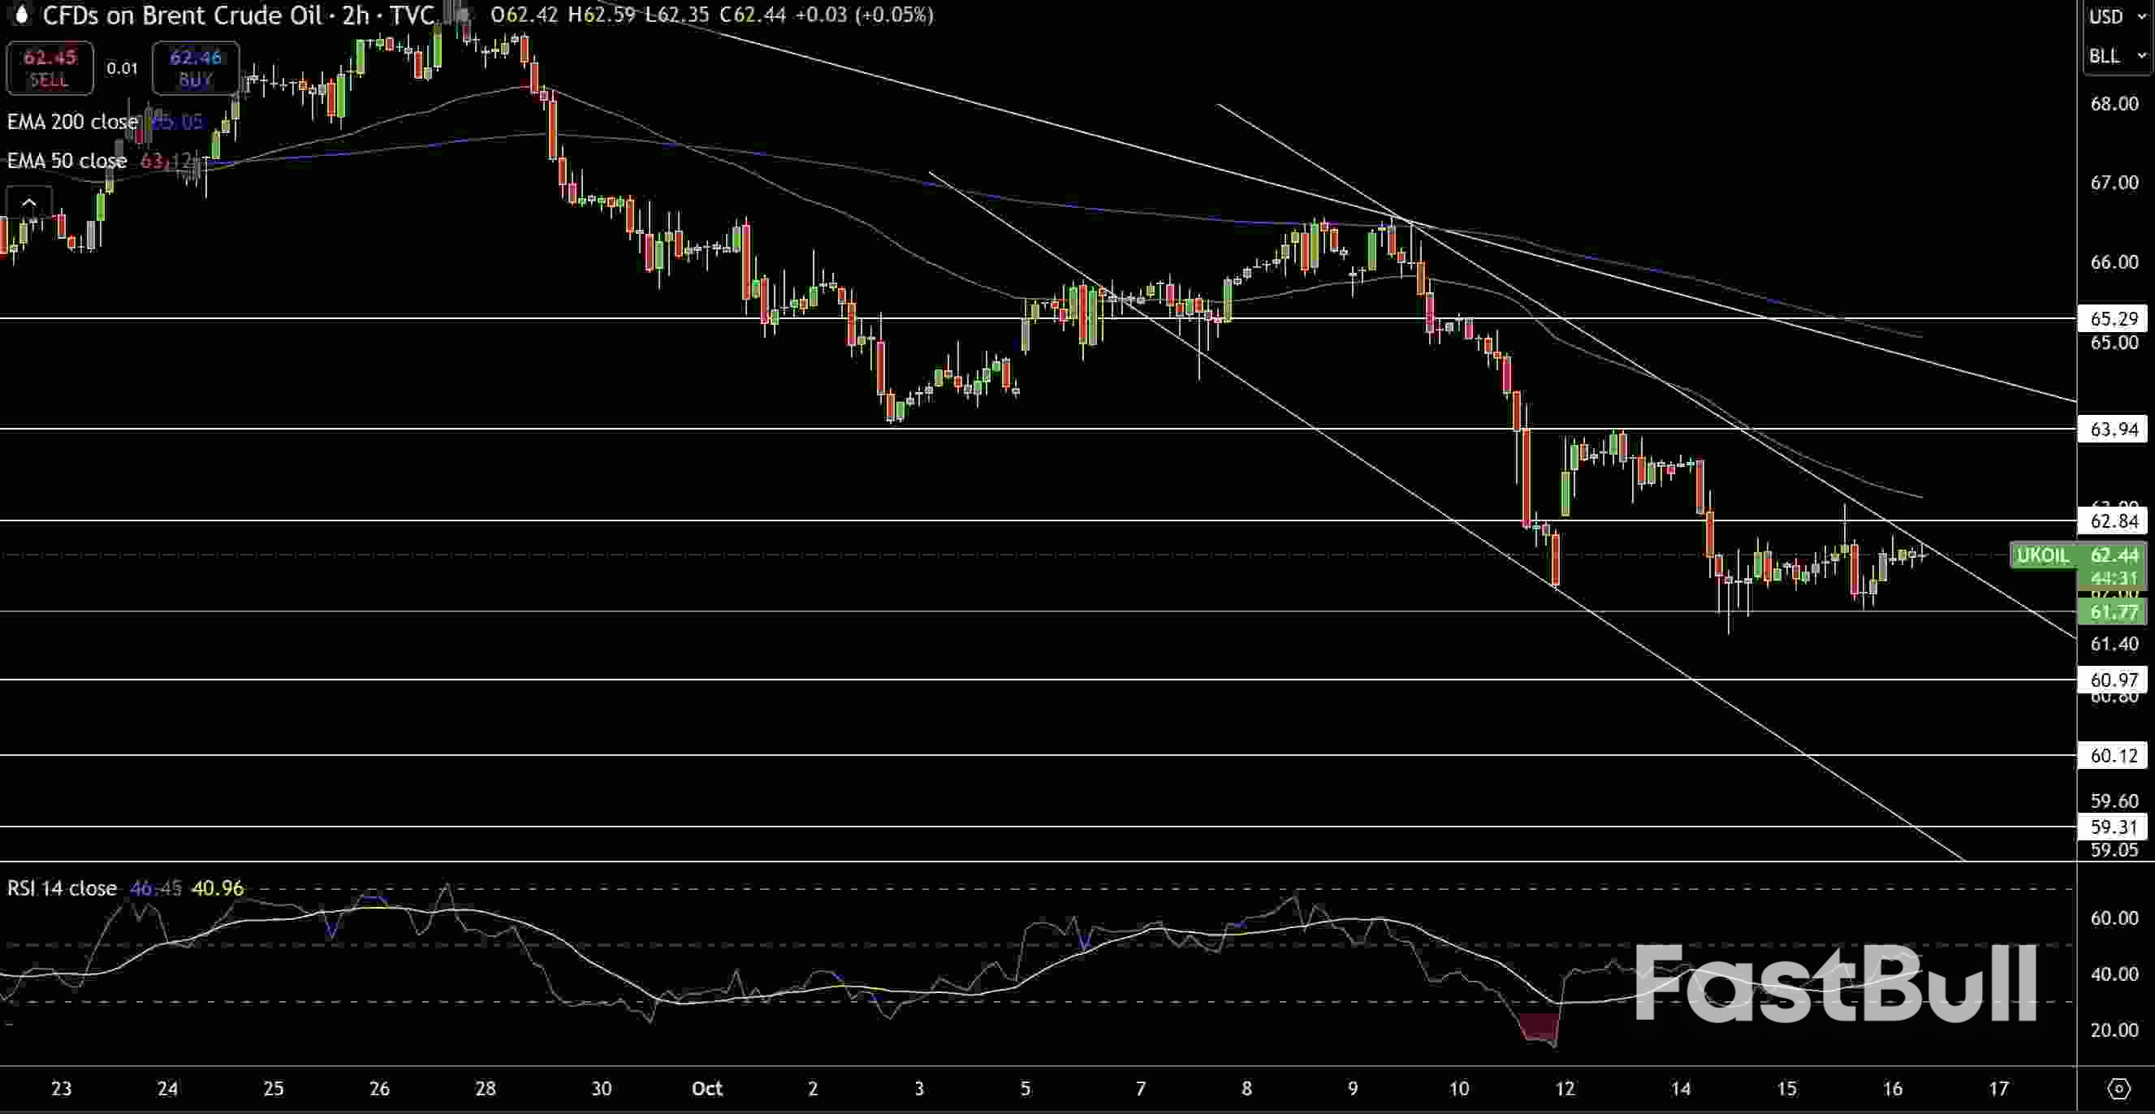Select the EMA 50 close indicator label

66,161
